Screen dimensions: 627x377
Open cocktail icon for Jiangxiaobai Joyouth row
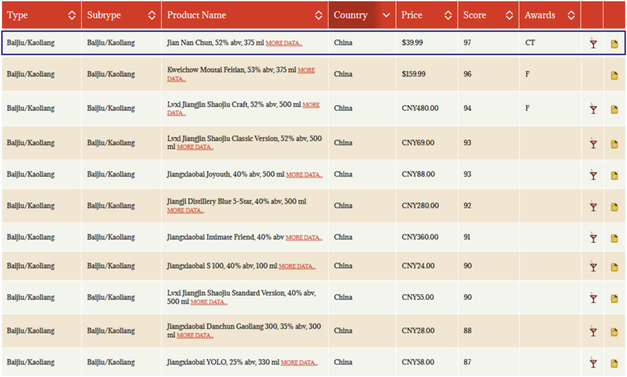[x=593, y=175]
